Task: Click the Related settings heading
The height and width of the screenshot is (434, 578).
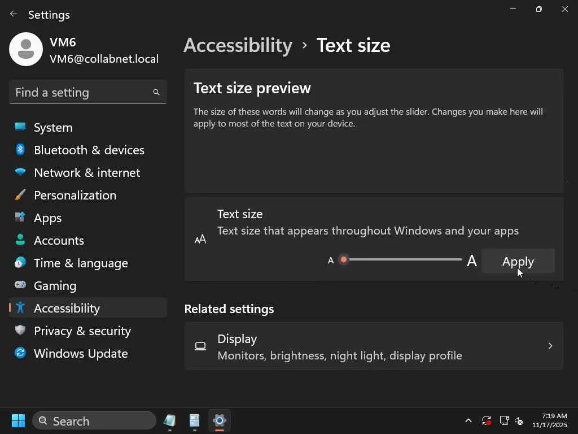Action: [x=229, y=309]
